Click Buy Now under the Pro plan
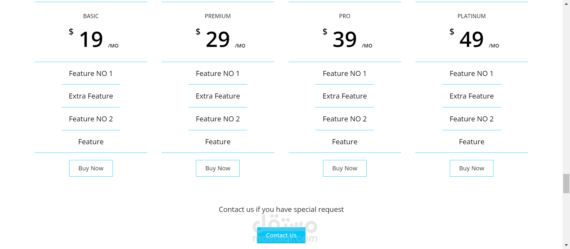This screenshot has width=570, height=249. 345,168
